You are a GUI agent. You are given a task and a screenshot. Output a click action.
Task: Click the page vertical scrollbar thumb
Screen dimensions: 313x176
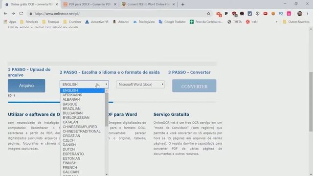click(311, 101)
